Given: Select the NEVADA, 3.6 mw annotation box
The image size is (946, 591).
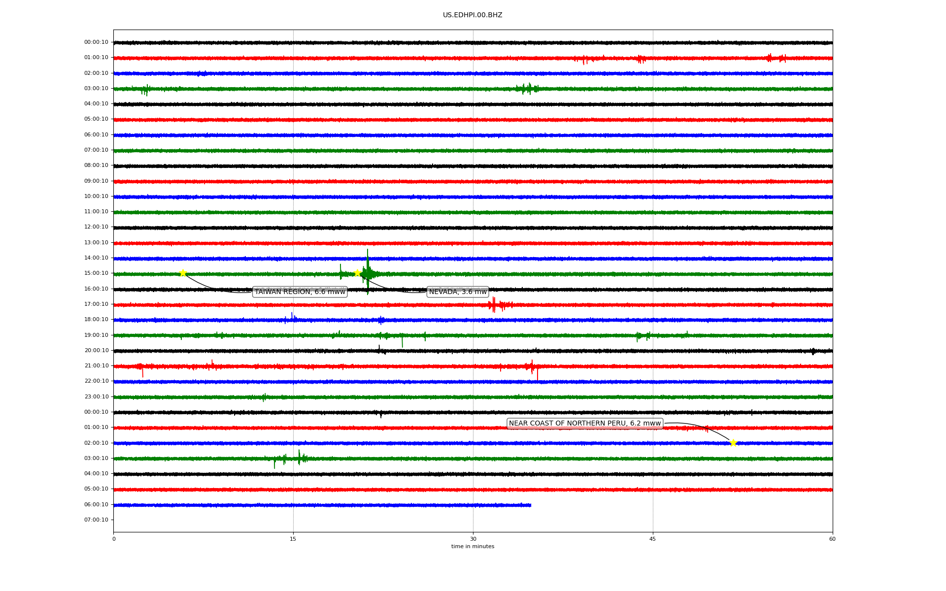Looking at the screenshot, I should [x=458, y=292].
